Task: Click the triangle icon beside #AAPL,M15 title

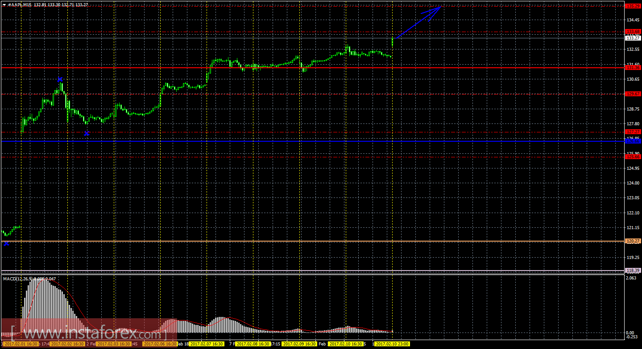Action: tap(4, 4)
